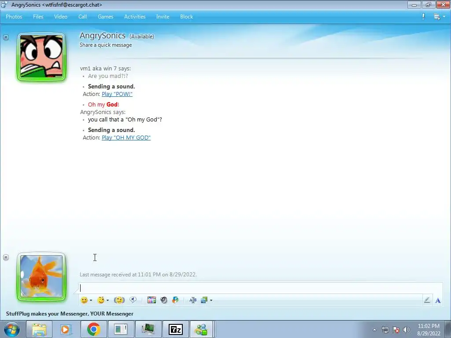Open the wink selection icon

tap(101, 300)
